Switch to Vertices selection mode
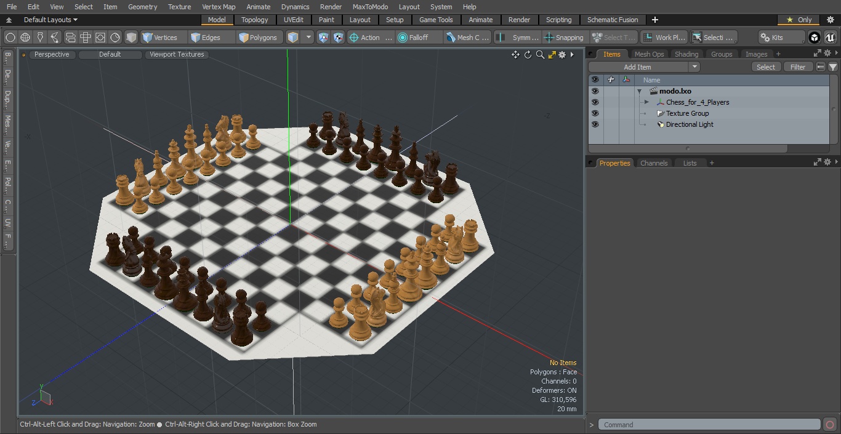841x434 pixels. [164, 38]
